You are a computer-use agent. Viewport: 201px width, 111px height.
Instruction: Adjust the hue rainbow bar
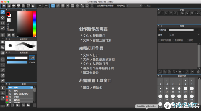35,24
